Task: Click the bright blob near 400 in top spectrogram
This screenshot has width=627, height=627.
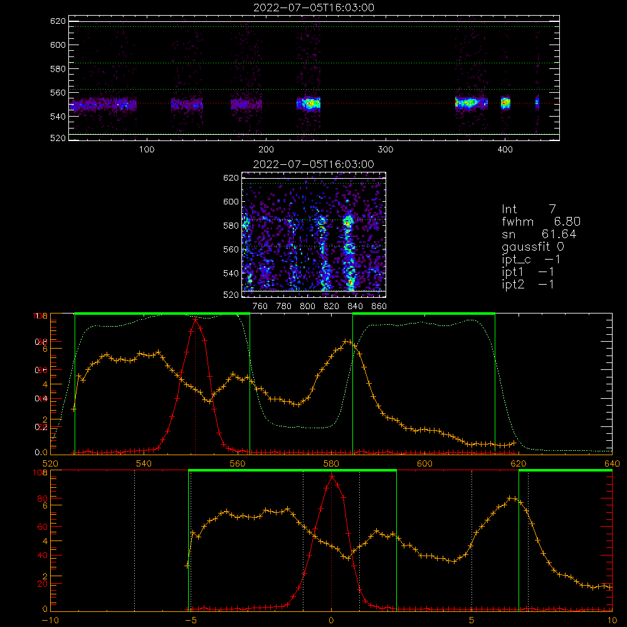Action: [x=505, y=103]
